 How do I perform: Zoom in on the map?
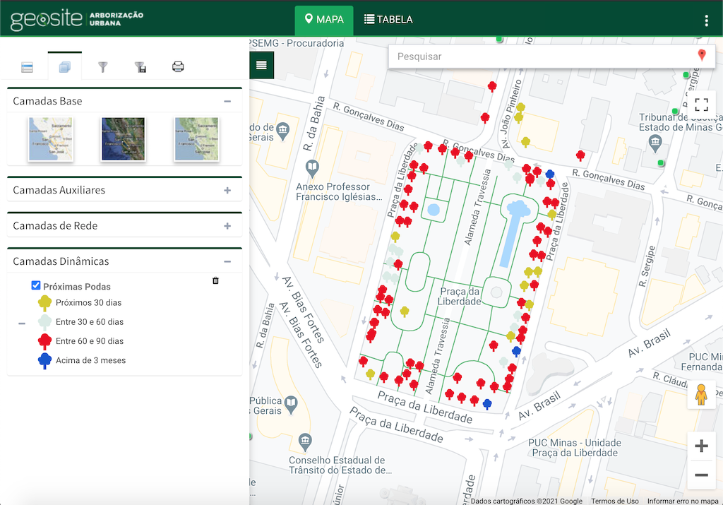click(x=701, y=446)
